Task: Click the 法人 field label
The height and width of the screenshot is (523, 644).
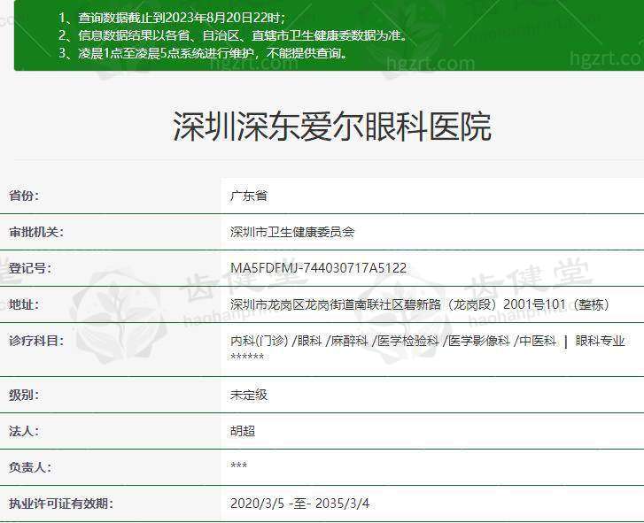Action: pos(23,431)
